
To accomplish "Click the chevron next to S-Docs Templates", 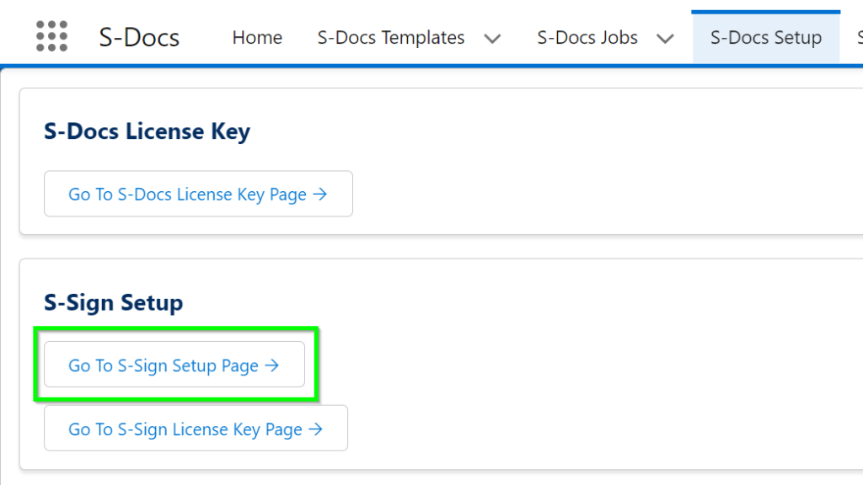I will point(493,37).
